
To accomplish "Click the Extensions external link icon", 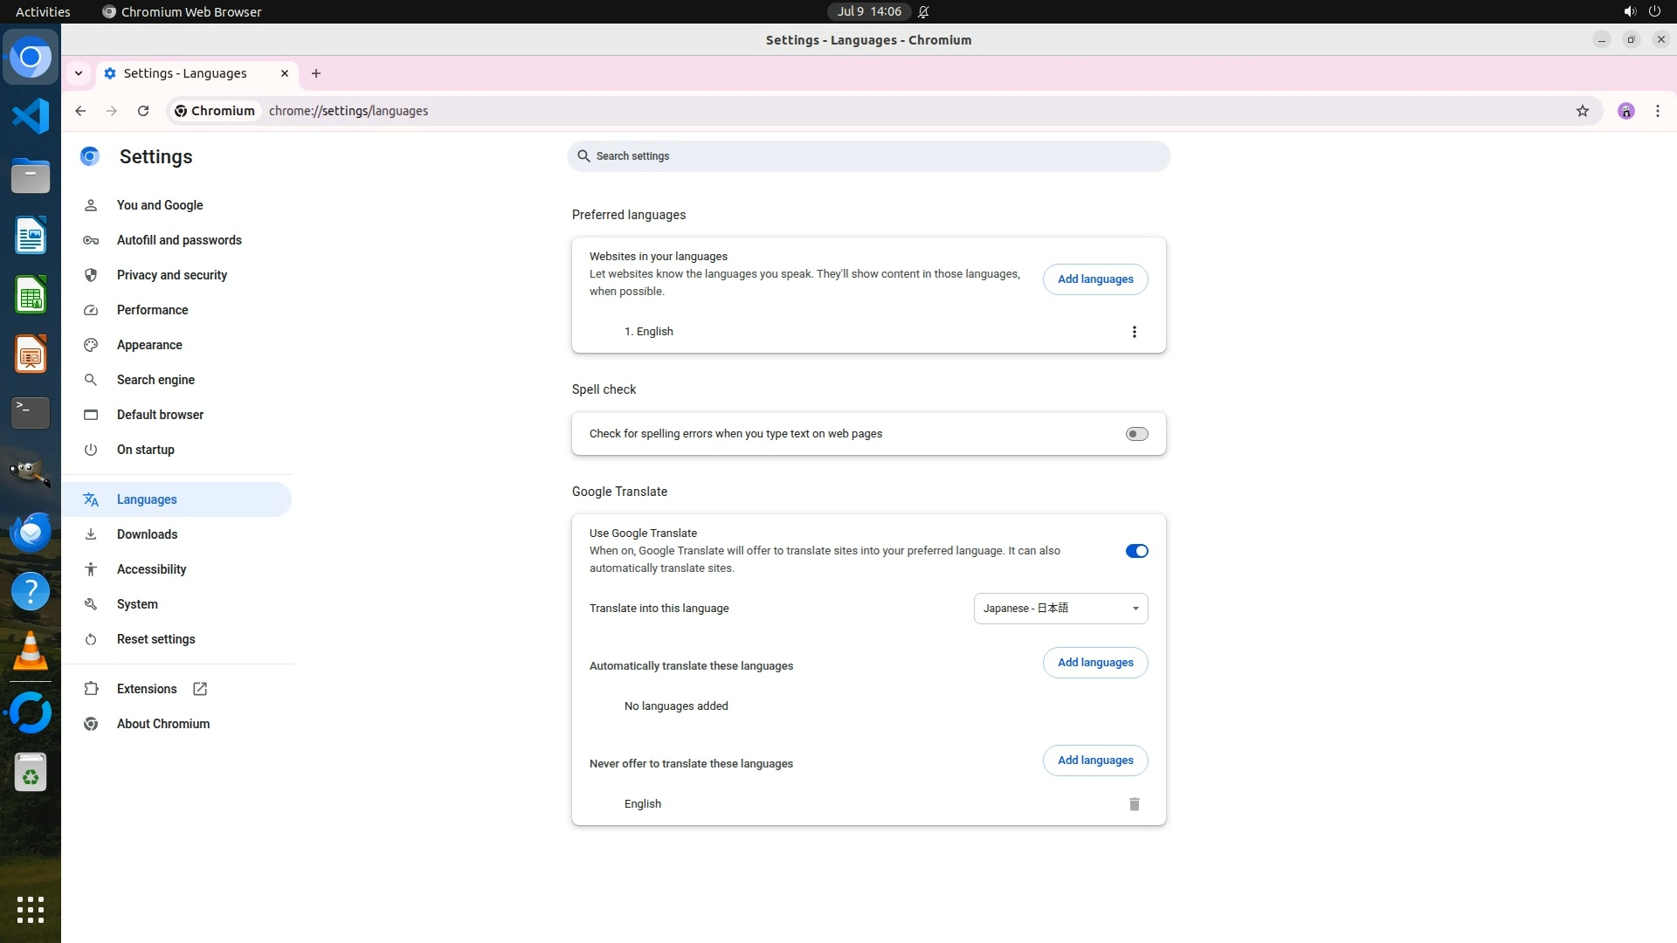I will tap(200, 689).
